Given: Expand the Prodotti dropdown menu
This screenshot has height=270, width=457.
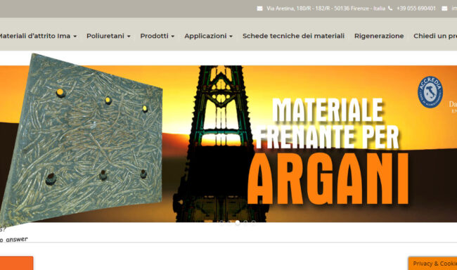Looking at the screenshot, I should pyautogui.click(x=157, y=36).
